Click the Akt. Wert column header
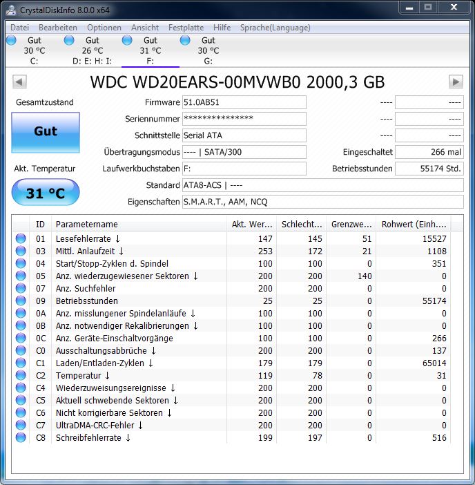This screenshot has width=475, height=485. (x=252, y=225)
